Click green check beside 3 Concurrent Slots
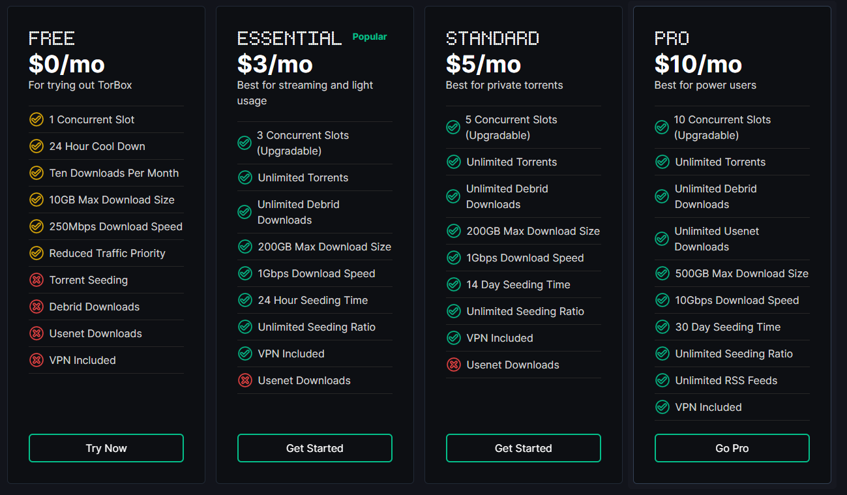 (x=245, y=143)
